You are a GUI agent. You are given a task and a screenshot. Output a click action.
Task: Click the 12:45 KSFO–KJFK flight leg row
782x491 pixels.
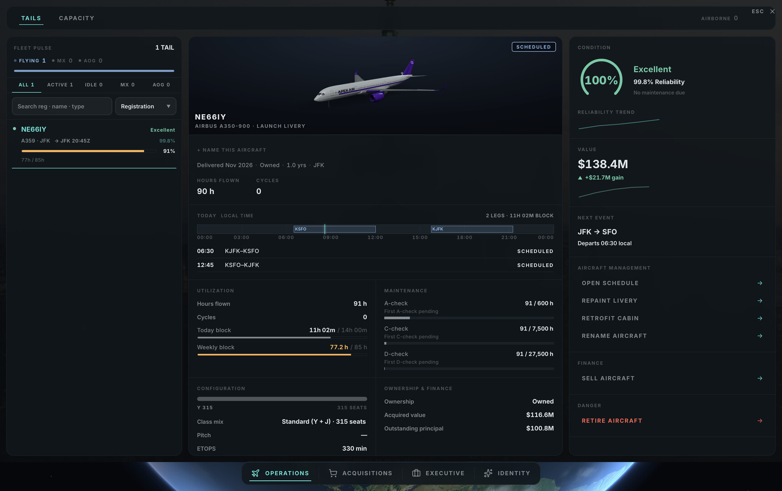coord(375,265)
